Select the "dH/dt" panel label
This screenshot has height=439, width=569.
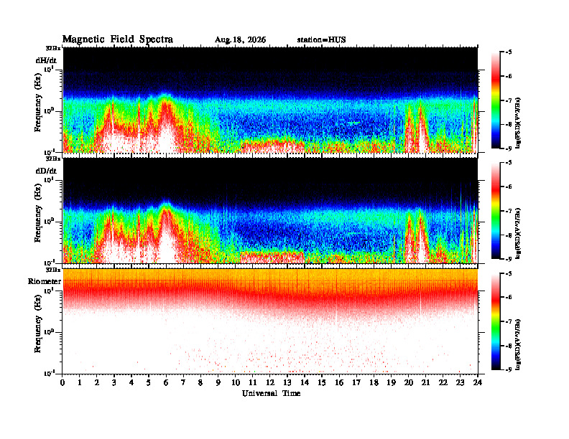click(x=46, y=60)
